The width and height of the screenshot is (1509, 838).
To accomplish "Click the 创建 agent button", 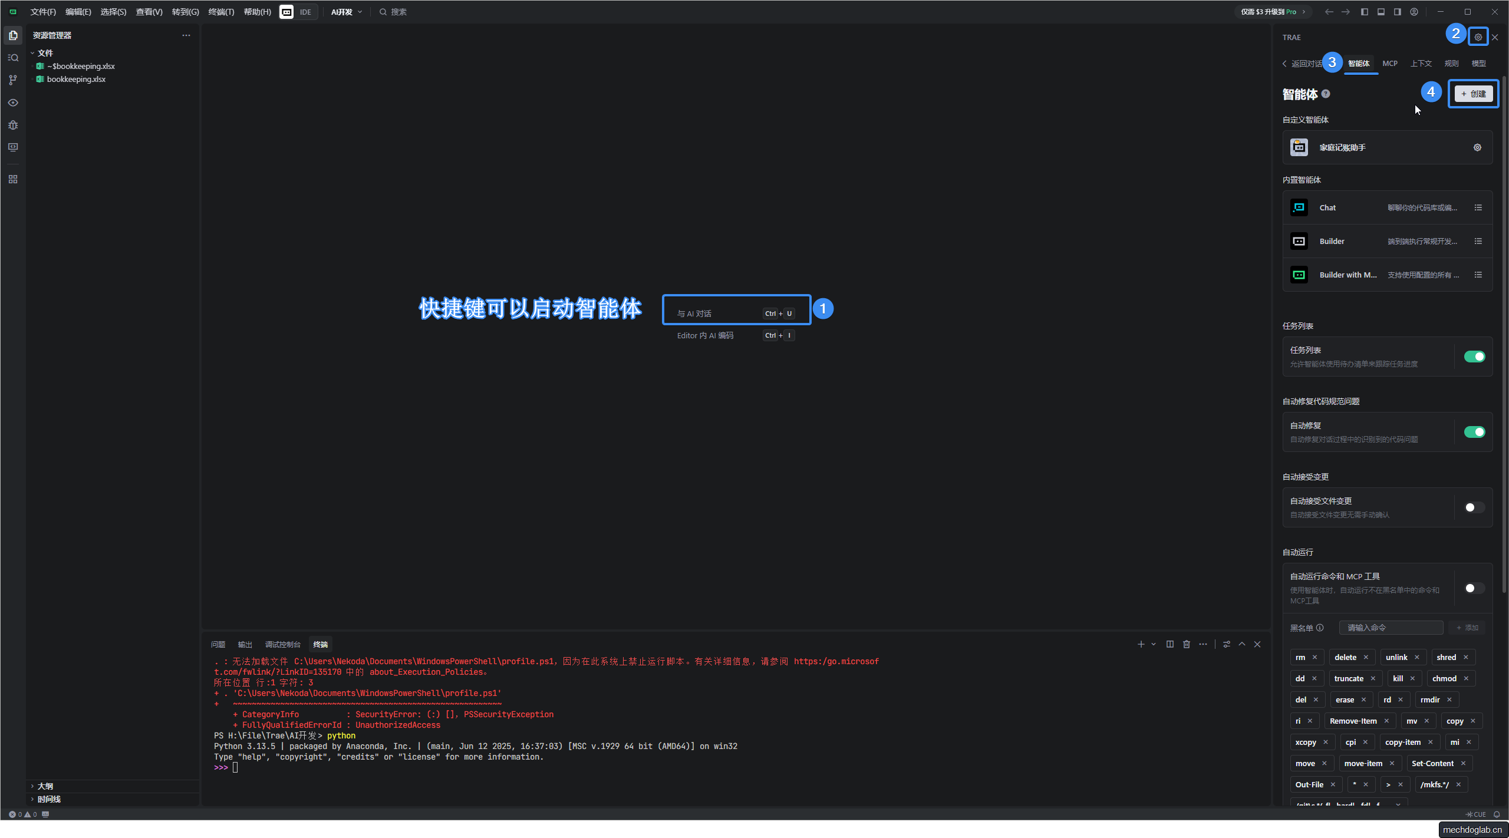I will pyautogui.click(x=1473, y=94).
